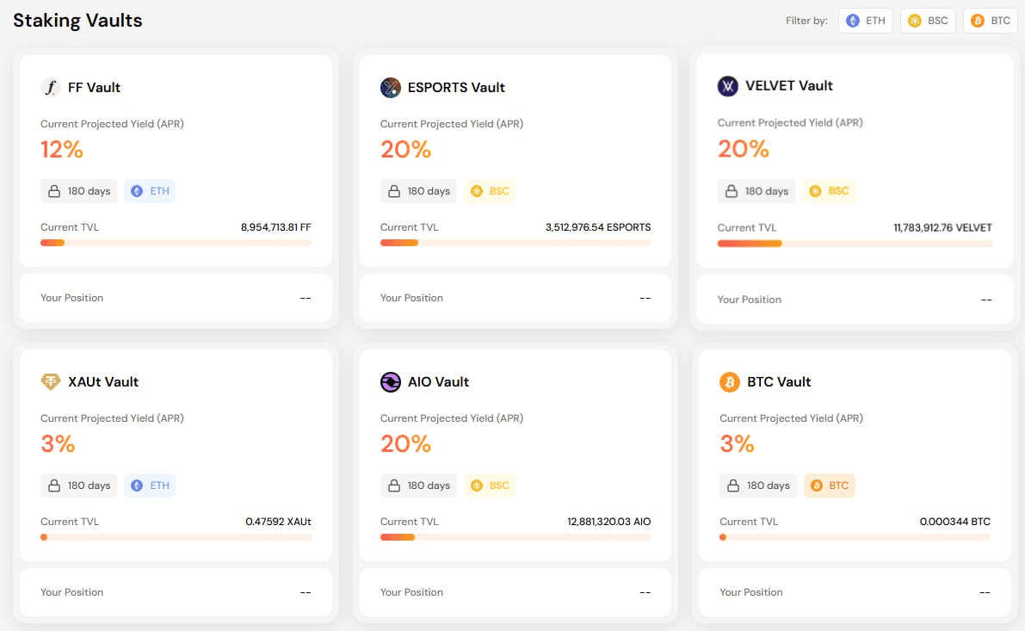1025x631 pixels.
Task: Click the Bitcoin icon on BTC Vault
Action: (729, 381)
